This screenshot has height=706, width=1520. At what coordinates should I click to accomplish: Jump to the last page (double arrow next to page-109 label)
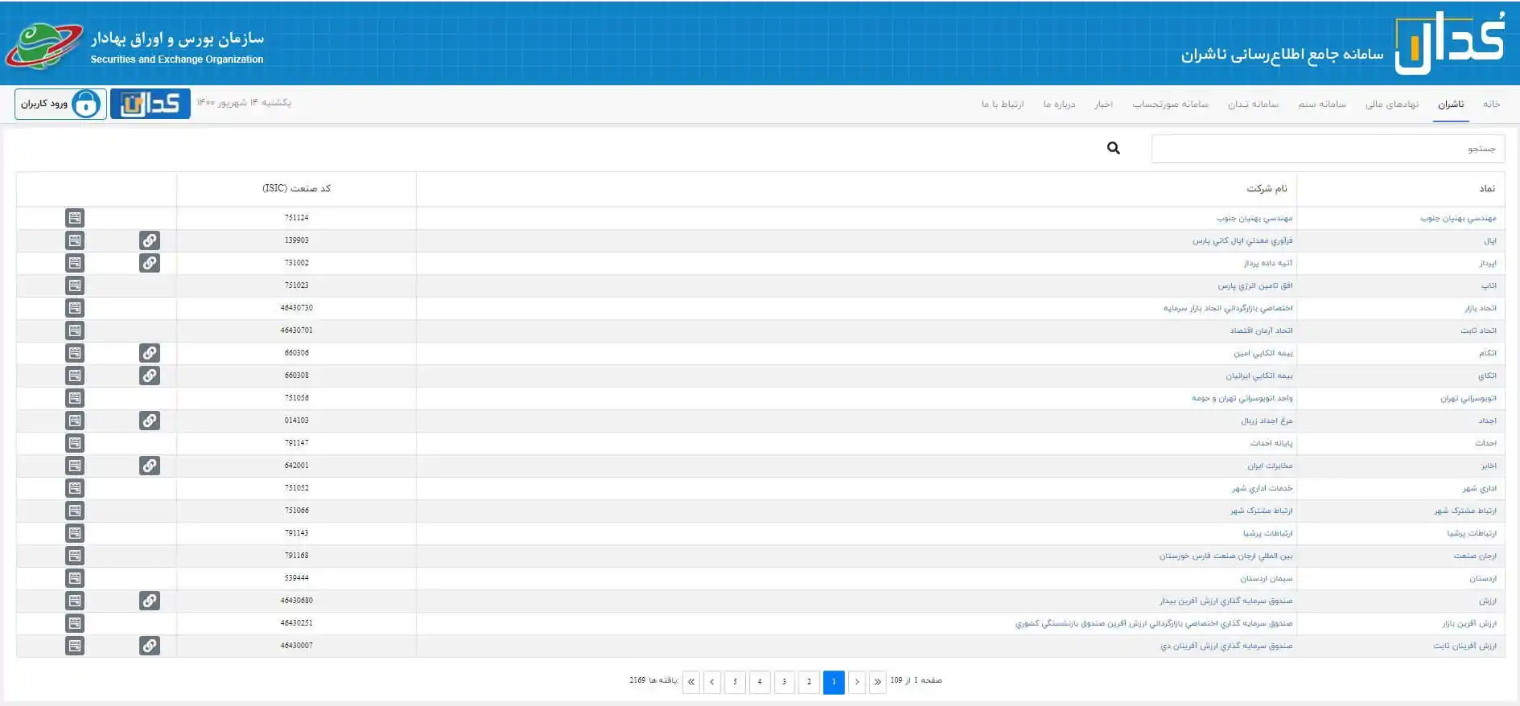pyautogui.click(x=877, y=682)
